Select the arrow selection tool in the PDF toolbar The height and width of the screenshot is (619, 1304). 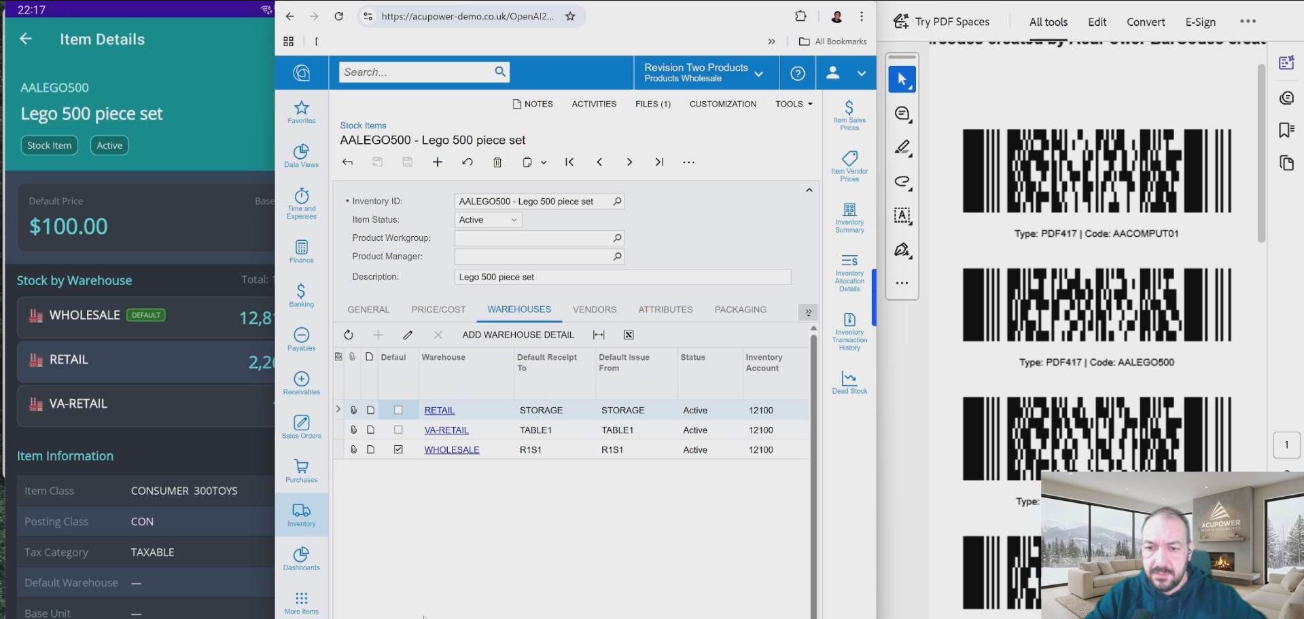(x=902, y=79)
